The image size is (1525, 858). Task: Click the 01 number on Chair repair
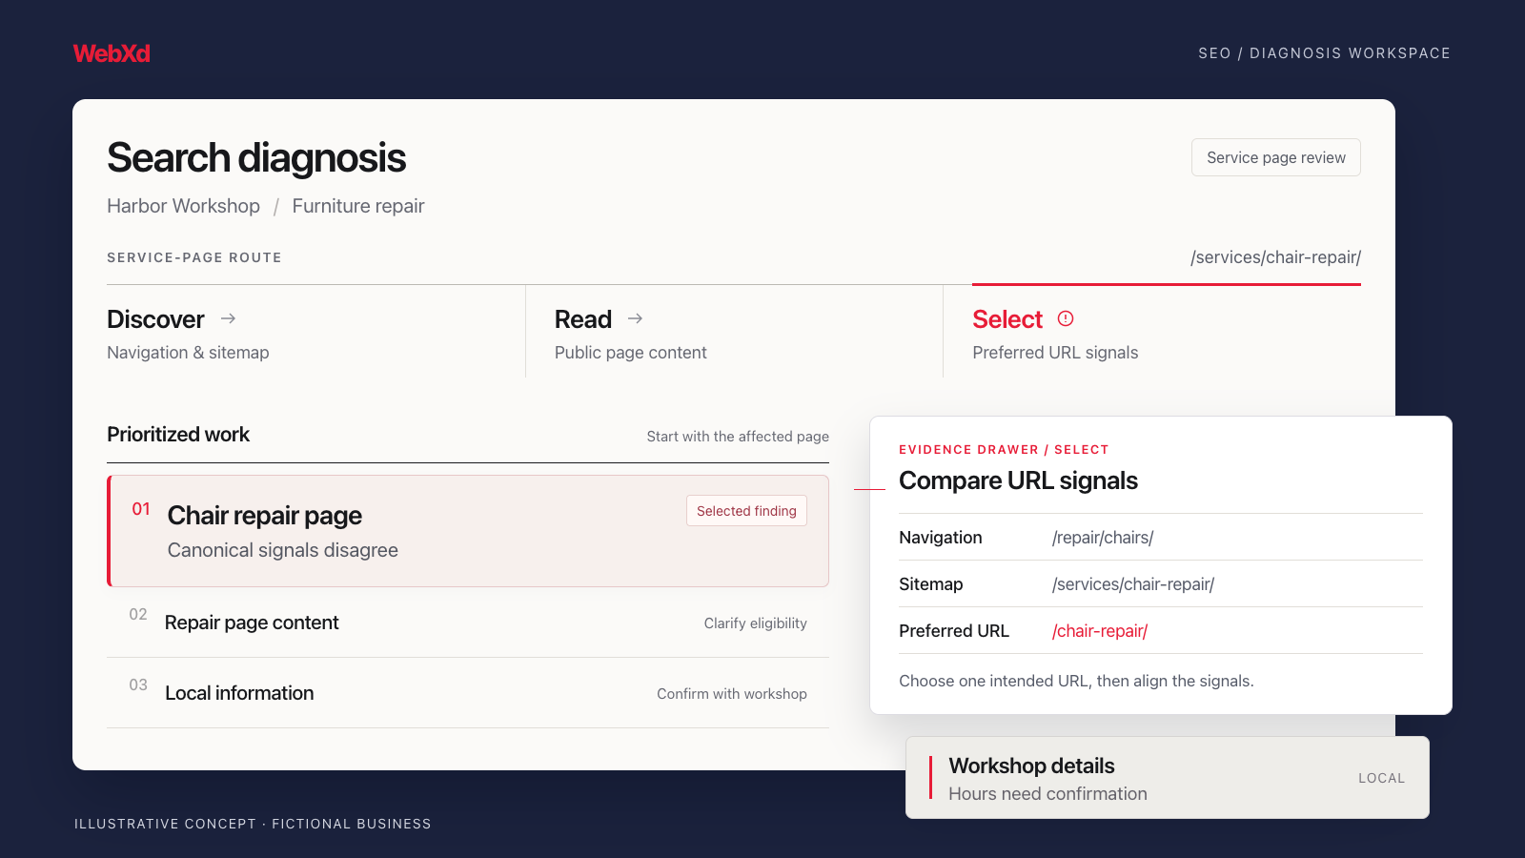coord(141,509)
